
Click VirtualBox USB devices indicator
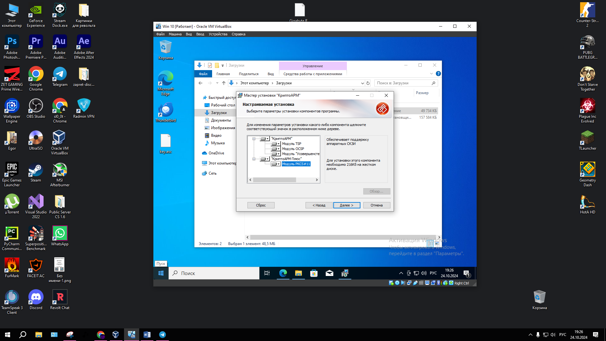point(415,283)
